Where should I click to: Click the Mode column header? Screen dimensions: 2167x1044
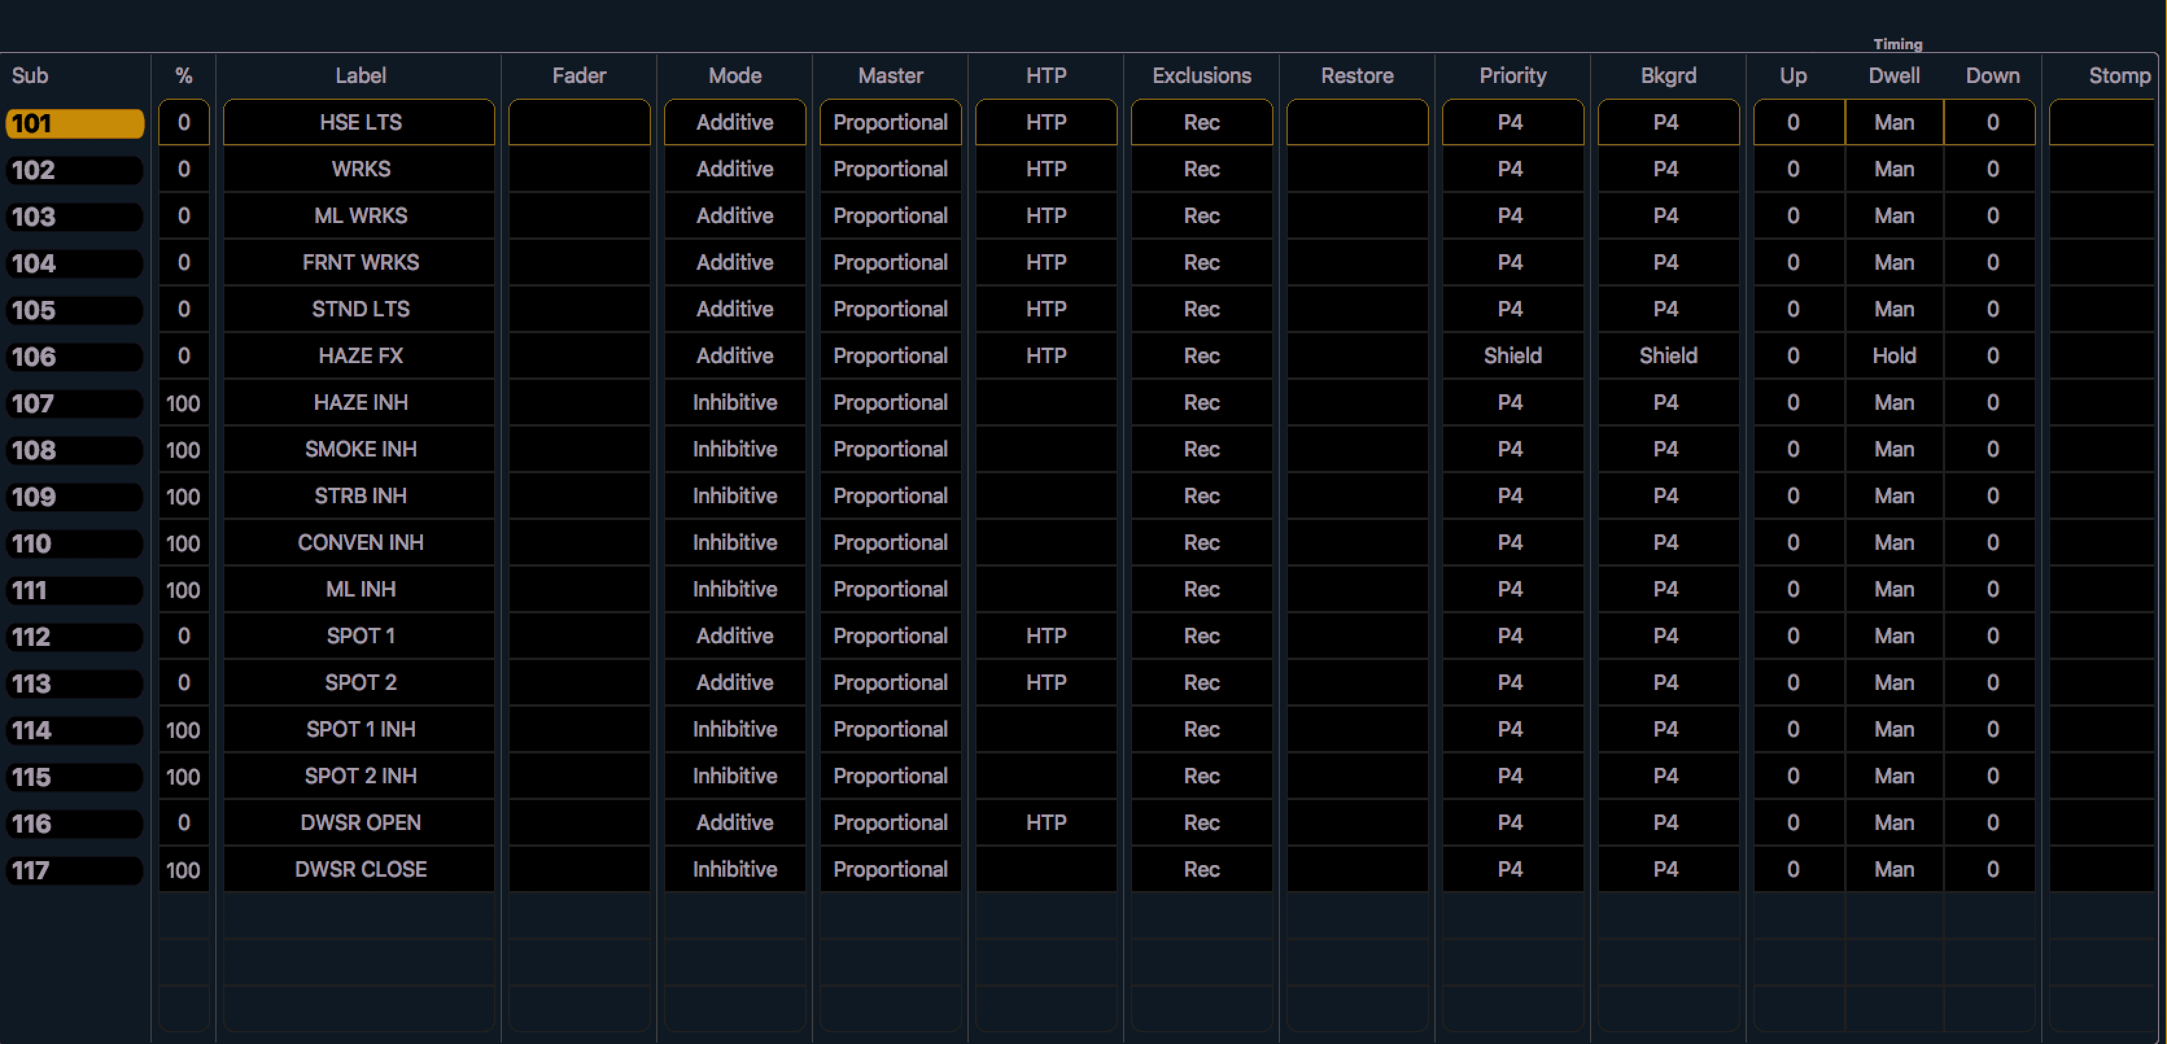(x=735, y=76)
